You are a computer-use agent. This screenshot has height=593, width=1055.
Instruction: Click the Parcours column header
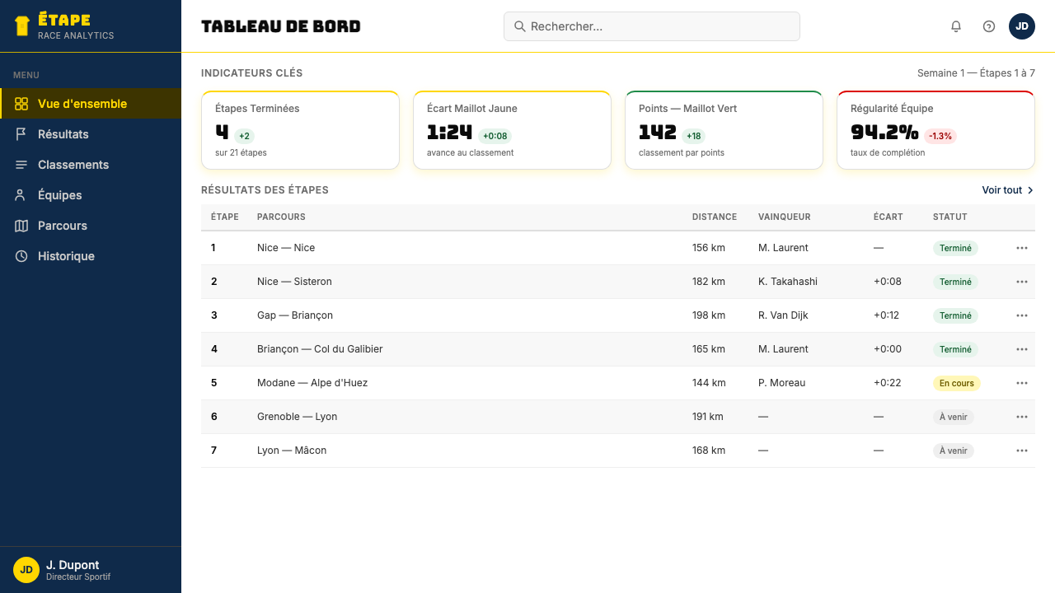281,217
